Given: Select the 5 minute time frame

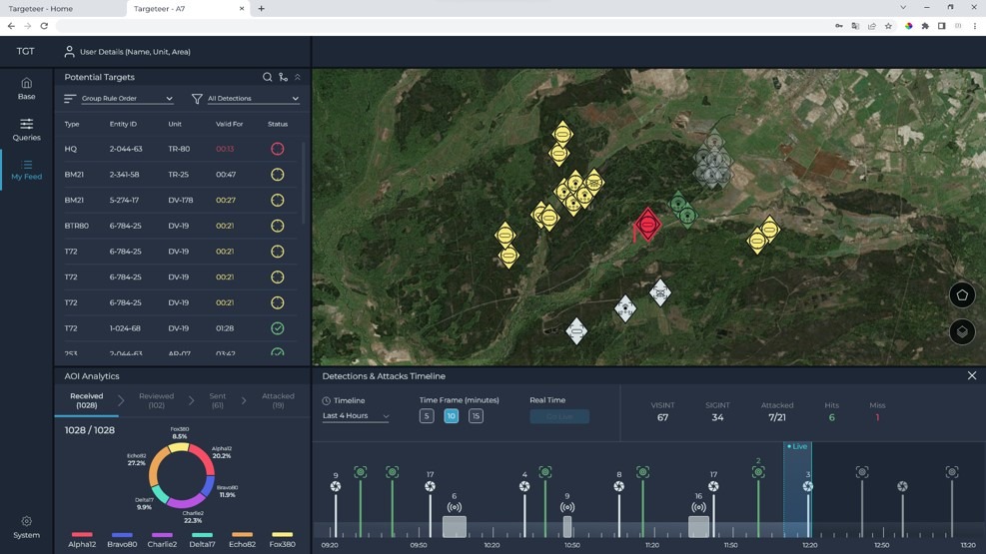Looking at the screenshot, I should click(427, 416).
